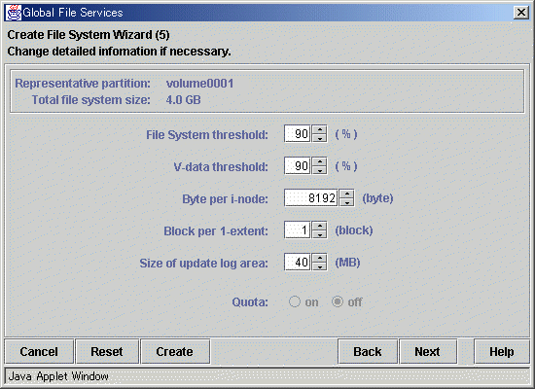Image resolution: width=535 pixels, height=389 pixels.
Task: Click the Global File Services Java icon
Action: click(14, 13)
